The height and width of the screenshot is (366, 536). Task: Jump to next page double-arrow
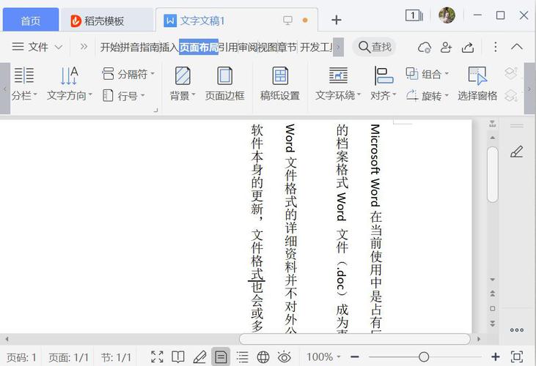(x=492, y=323)
